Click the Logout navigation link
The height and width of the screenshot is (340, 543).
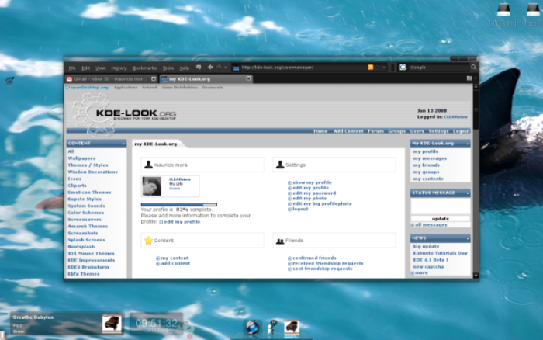tap(462, 131)
